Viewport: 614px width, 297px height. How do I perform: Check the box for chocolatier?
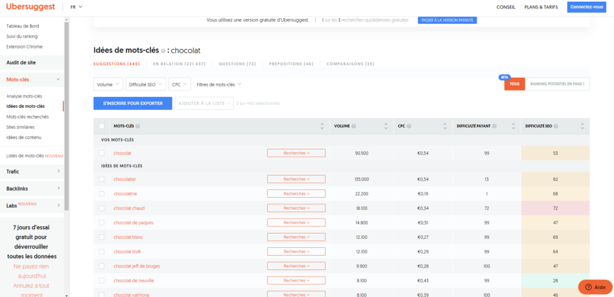[x=101, y=179]
